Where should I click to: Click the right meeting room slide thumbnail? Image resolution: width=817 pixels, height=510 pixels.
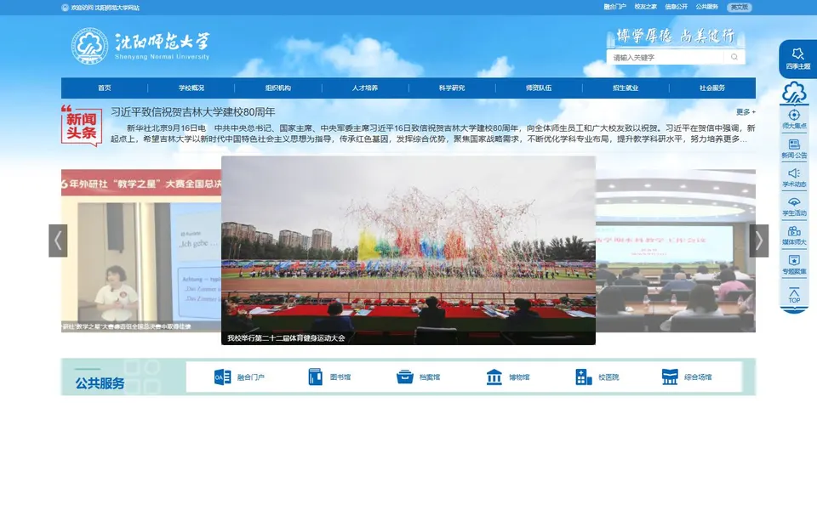(x=676, y=250)
